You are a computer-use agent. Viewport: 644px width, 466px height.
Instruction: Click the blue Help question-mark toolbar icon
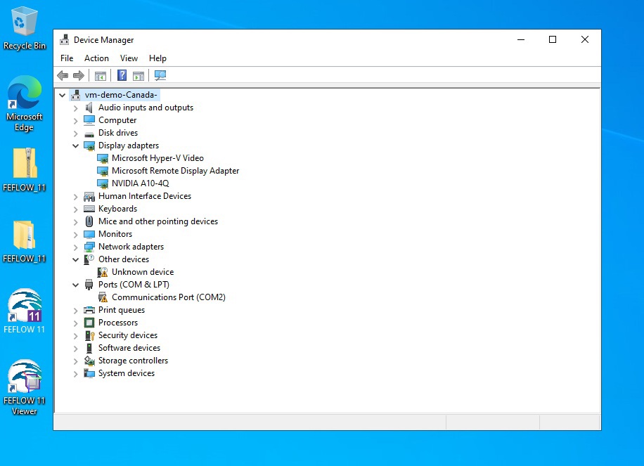[122, 75]
